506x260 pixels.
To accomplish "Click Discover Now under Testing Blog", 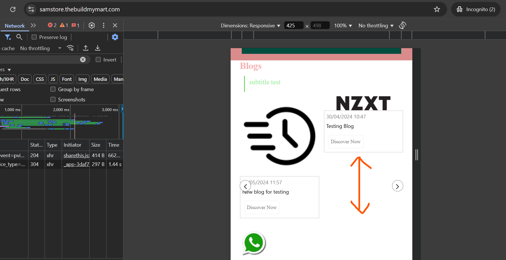I will (x=346, y=142).
